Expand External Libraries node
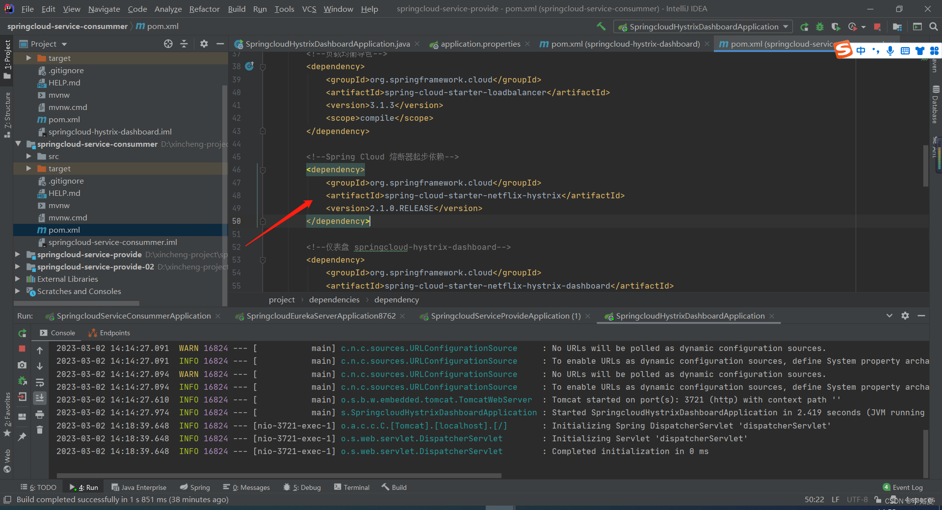This screenshot has width=942, height=510. (x=18, y=279)
